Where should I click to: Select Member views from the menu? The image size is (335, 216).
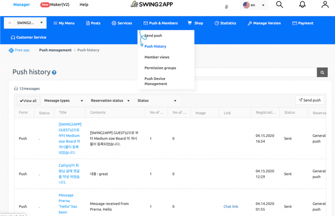tap(157, 57)
